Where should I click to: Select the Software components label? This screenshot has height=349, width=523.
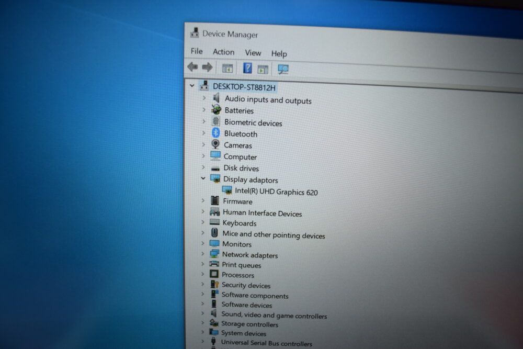pos(255,295)
